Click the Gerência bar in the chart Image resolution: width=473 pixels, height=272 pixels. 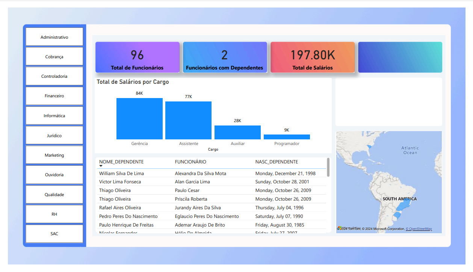pyautogui.click(x=139, y=119)
